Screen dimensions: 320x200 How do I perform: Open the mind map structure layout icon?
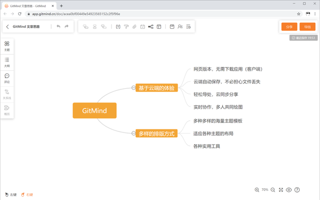151,27
